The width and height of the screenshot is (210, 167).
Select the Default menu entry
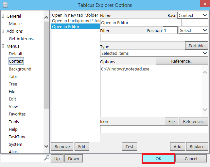15,53
